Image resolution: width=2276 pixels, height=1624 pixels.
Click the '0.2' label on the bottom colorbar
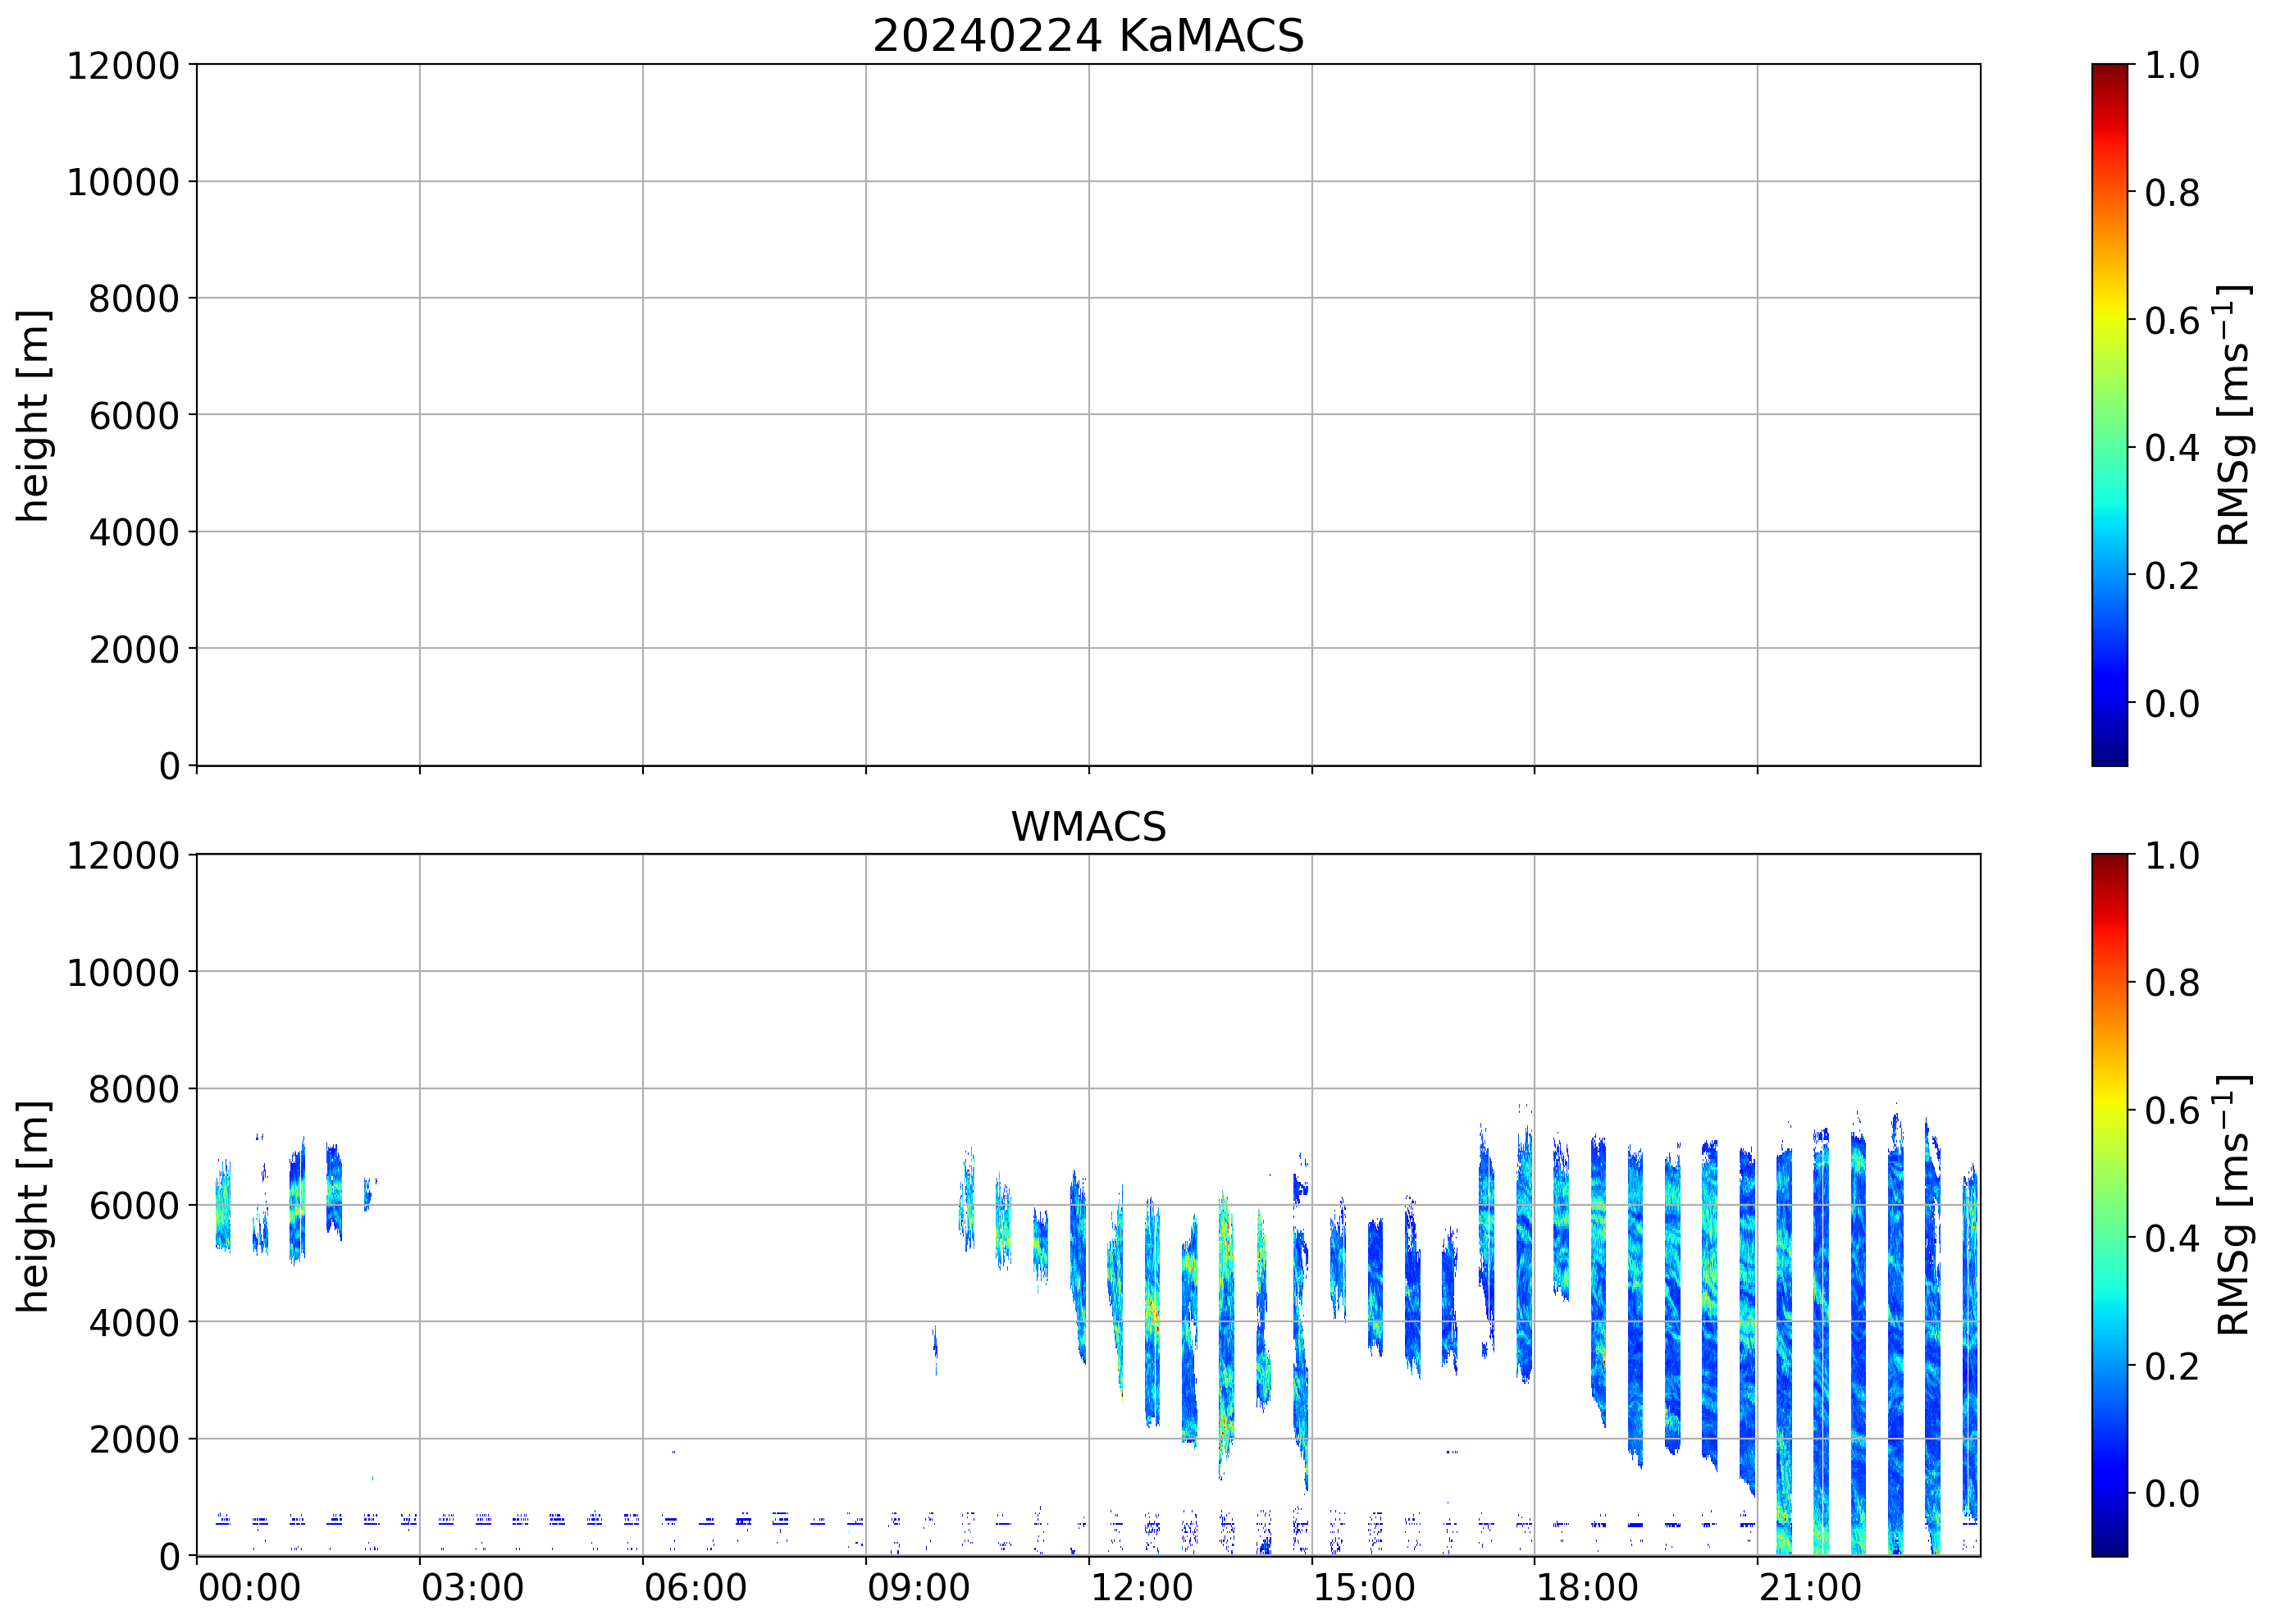(2171, 1366)
